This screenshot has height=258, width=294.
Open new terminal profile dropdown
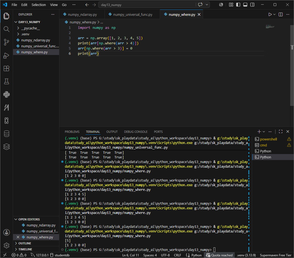(264, 132)
